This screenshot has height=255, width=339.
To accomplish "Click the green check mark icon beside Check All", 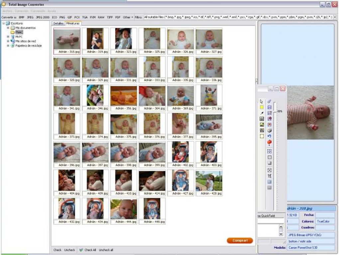I will (81, 250).
